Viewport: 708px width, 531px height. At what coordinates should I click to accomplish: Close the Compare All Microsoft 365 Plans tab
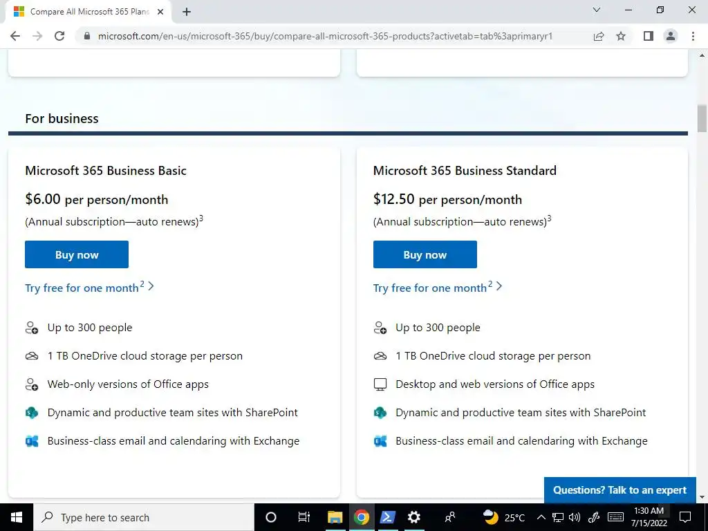pos(160,12)
